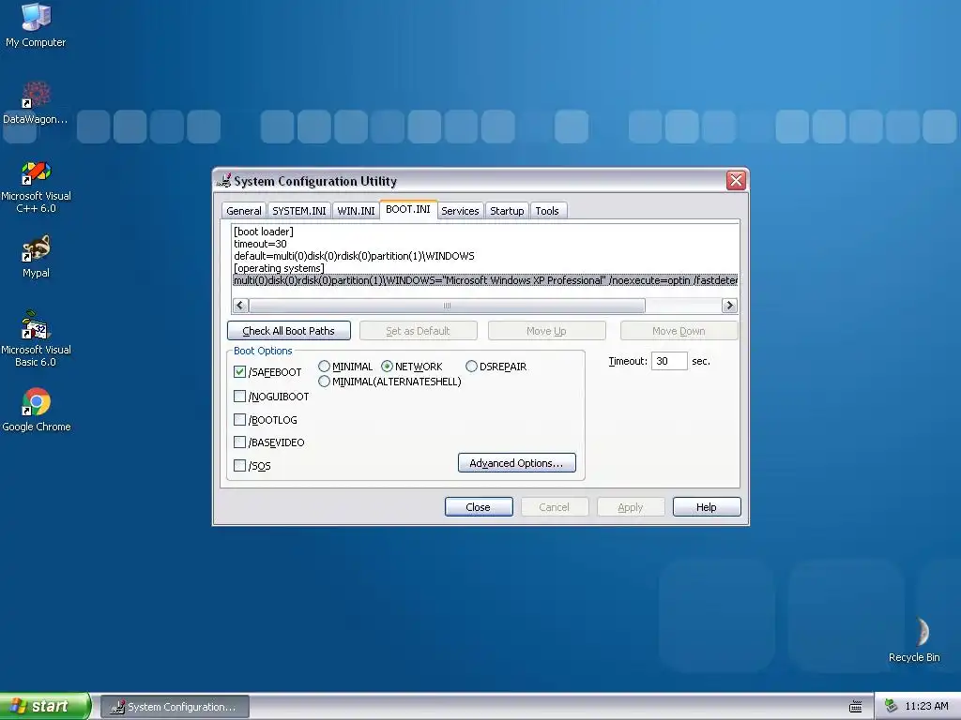Screen dimensions: 961x720
Task: Enable the /BASEVIDEO option
Action: coord(239,442)
